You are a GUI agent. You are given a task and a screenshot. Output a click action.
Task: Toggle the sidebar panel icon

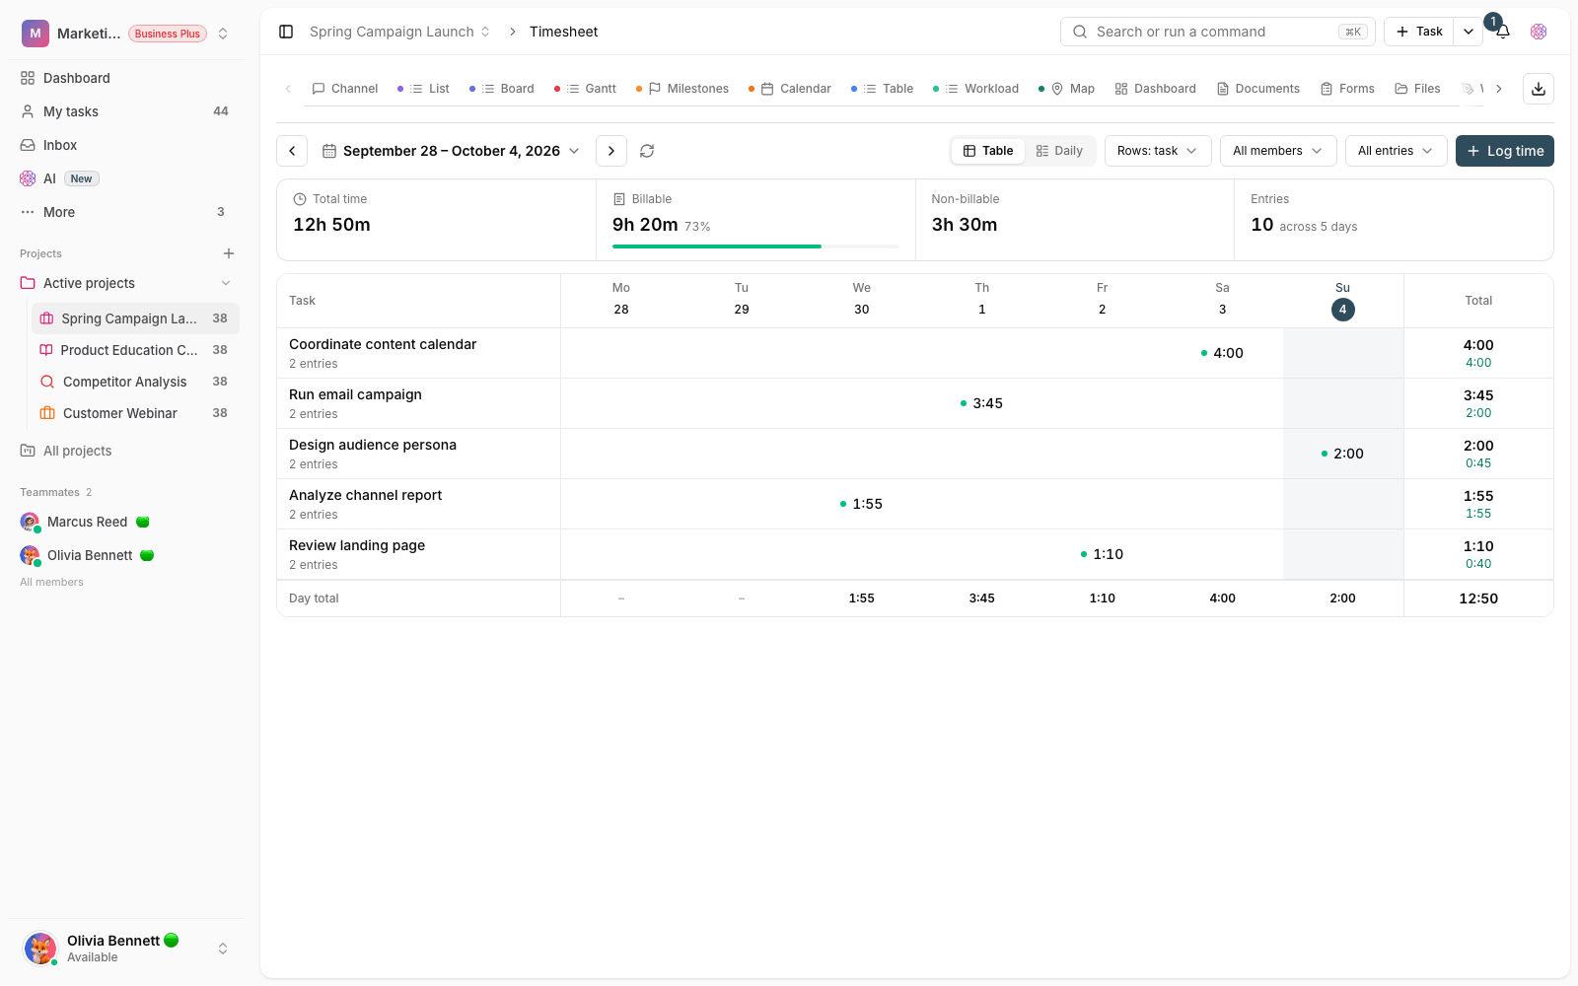pos(286,32)
